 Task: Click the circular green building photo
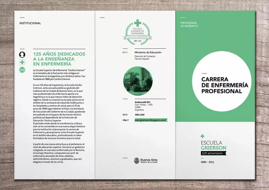(x=138, y=81)
